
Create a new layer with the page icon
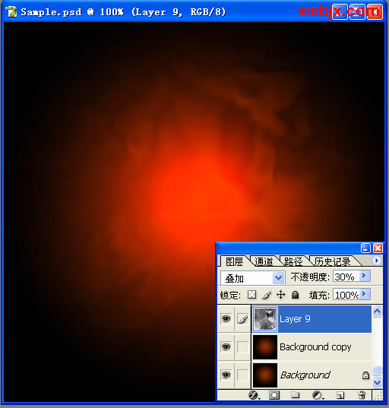[340, 396]
